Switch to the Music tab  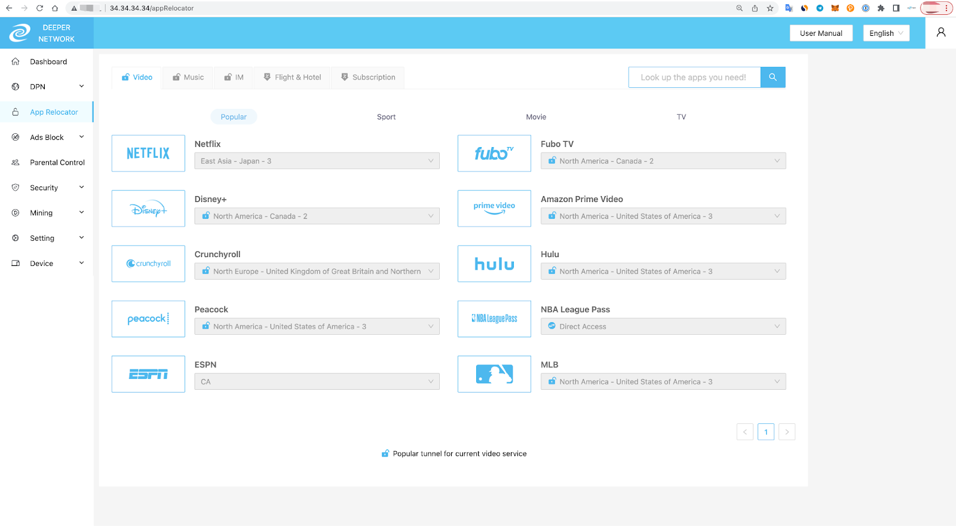tap(188, 77)
